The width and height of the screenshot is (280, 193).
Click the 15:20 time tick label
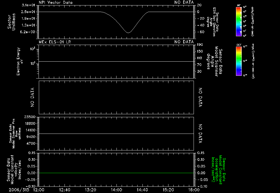(x=168, y=190)
